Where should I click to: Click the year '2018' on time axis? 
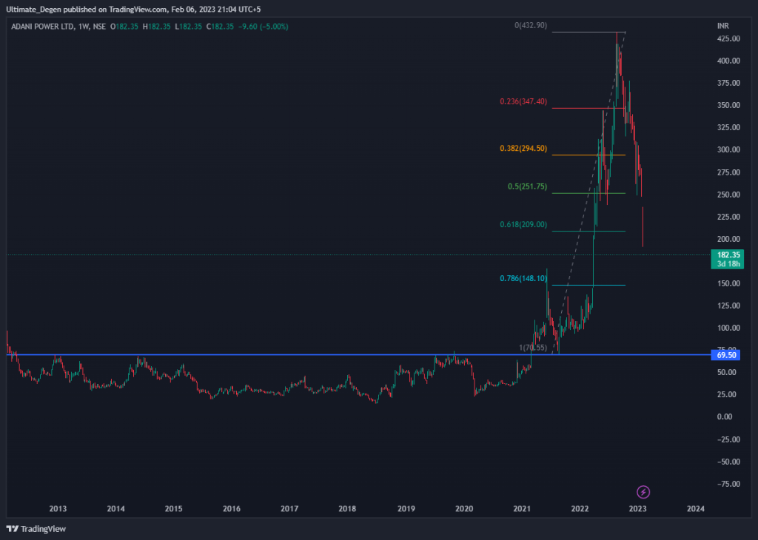[x=348, y=509]
